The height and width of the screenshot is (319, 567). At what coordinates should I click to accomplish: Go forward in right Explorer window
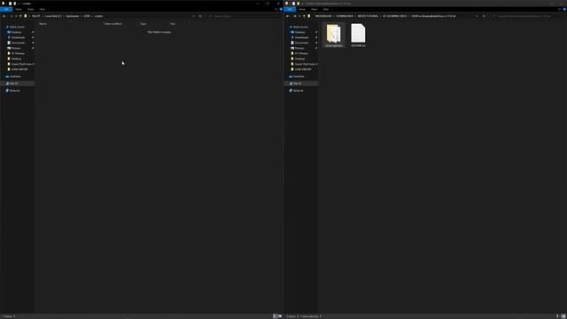(295, 16)
